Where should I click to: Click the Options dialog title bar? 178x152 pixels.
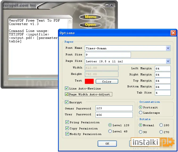pos(118,33)
